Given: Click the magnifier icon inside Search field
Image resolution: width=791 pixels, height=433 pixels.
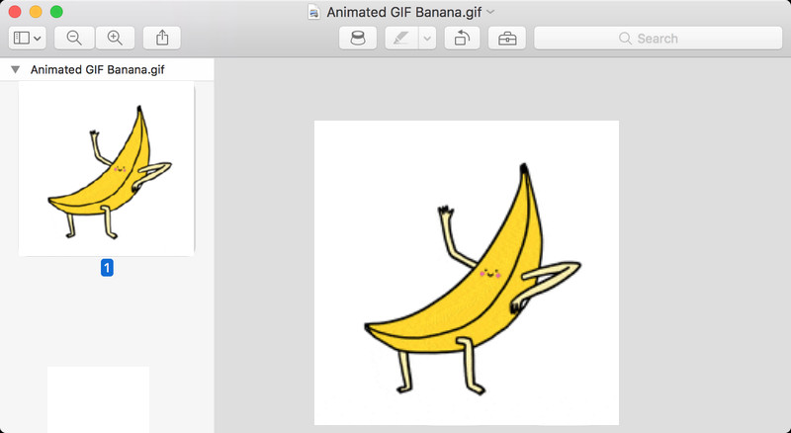Looking at the screenshot, I should point(625,39).
